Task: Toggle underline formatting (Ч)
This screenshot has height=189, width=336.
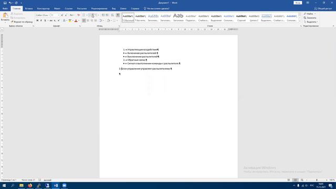Action: (x=45, y=20)
